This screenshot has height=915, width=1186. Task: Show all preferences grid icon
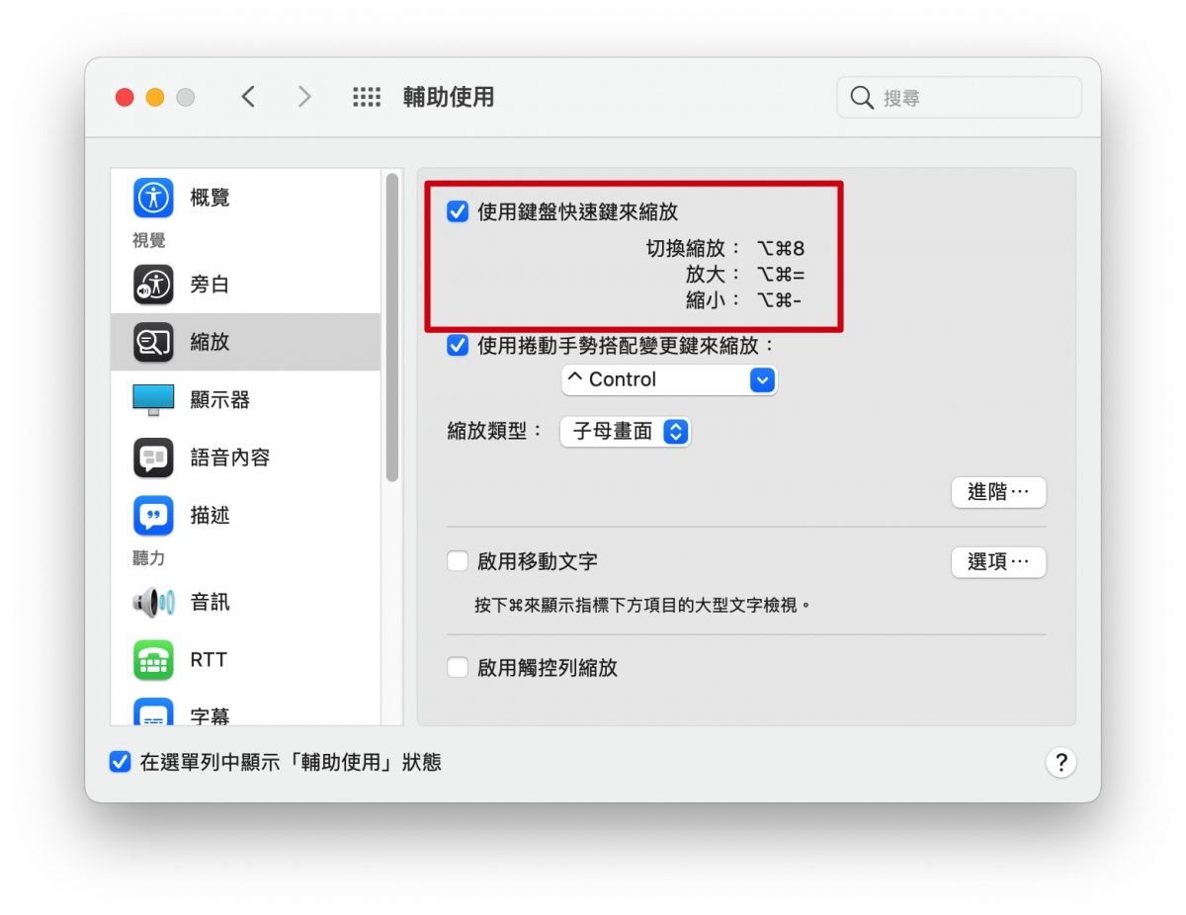click(367, 97)
